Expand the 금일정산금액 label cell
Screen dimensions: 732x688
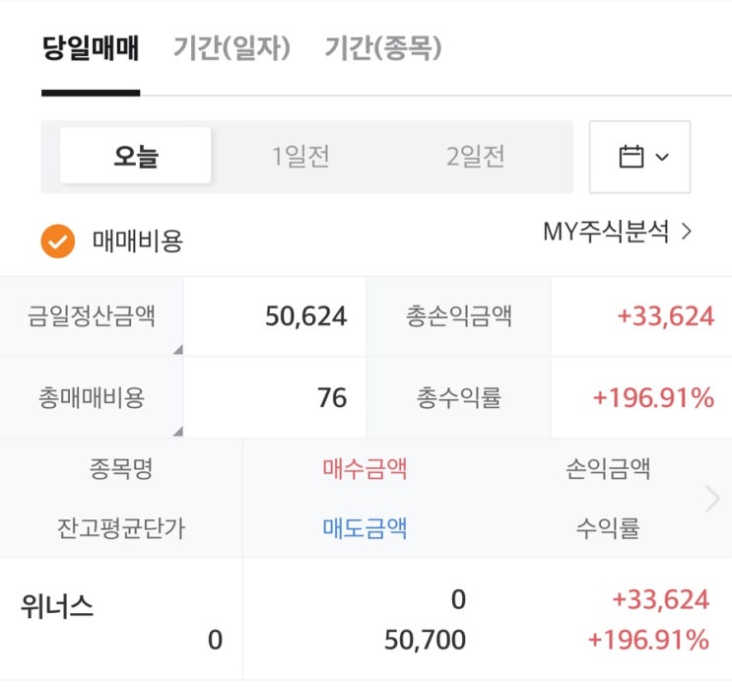pos(92,316)
